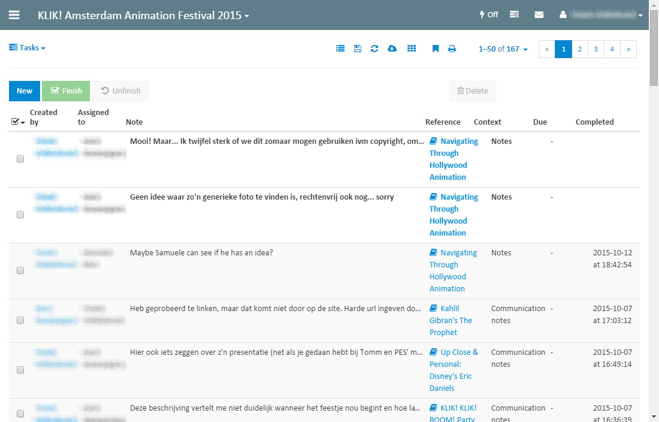659x422 pixels.
Task: Go to page 2
Action: coord(580,49)
